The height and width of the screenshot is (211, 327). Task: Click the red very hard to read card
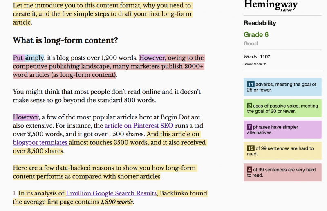(x=282, y=172)
